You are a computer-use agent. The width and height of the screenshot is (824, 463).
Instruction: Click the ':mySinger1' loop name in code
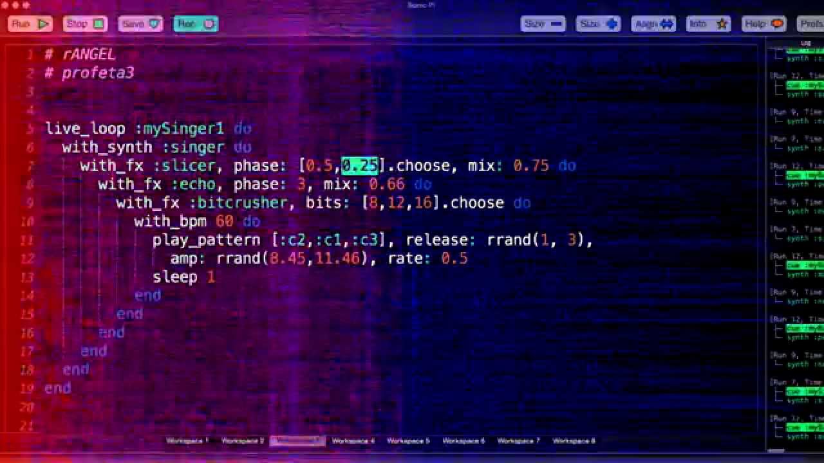pos(179,129)
